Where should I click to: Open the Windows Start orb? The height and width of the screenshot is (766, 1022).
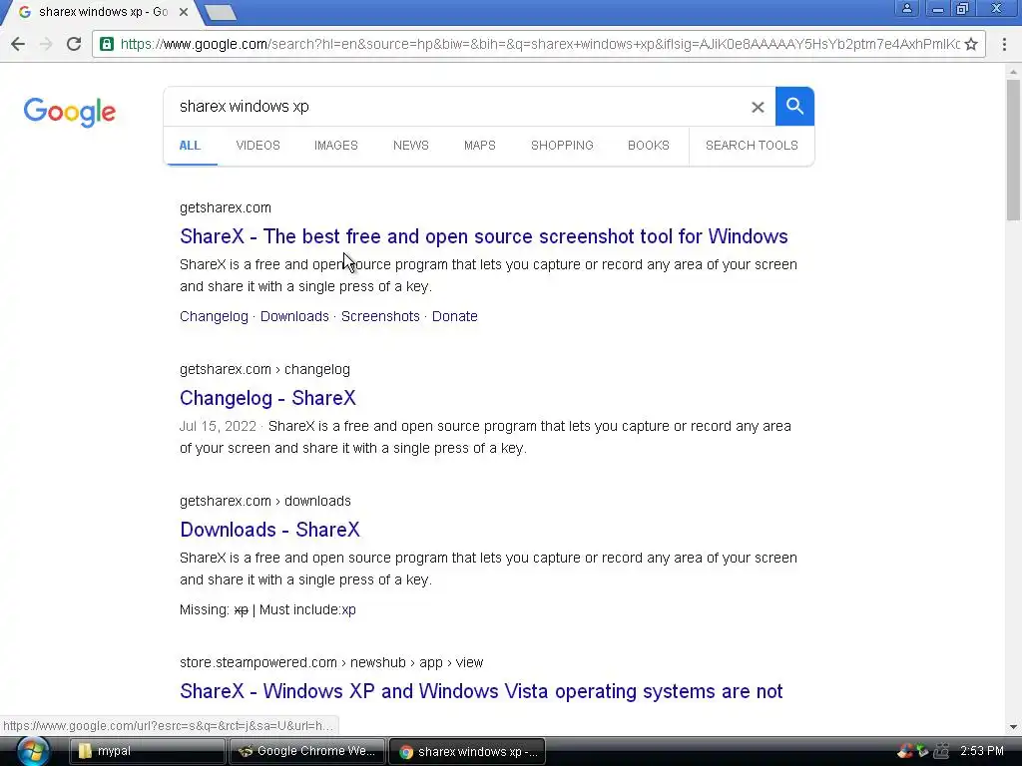(x=33, y=751)
